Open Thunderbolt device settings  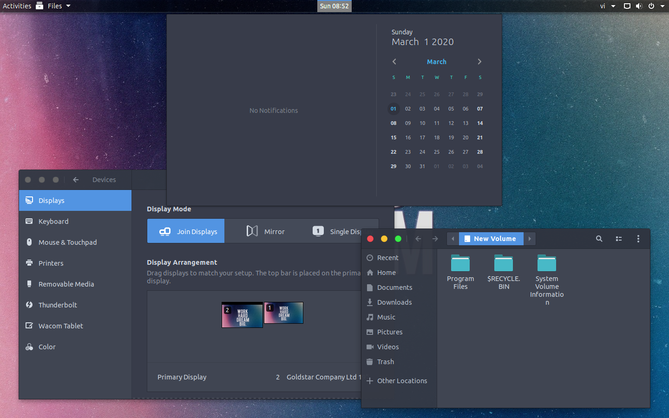75,305
